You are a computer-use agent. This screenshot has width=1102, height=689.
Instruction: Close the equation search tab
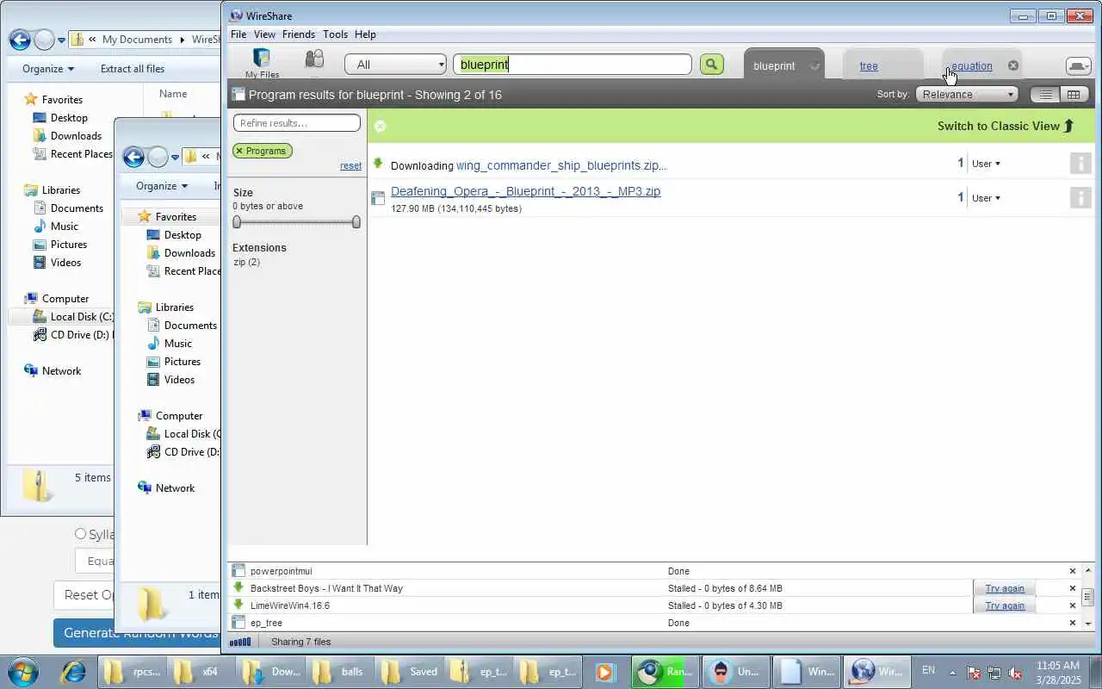coord(1013,65)
